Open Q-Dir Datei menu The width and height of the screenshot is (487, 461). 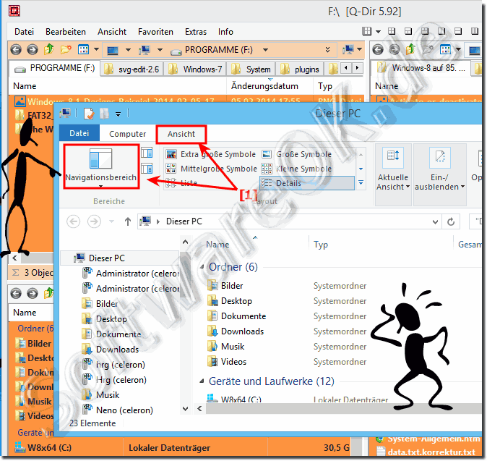[x=25, y=32]
